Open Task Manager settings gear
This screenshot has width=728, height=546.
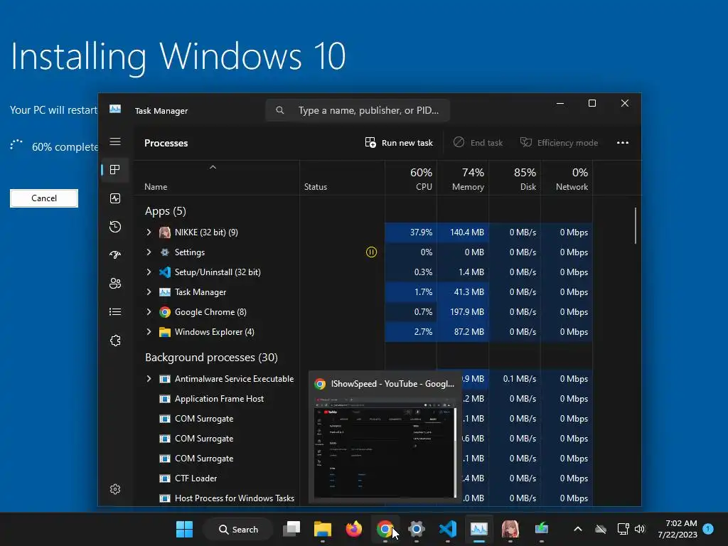coord(115,489)
